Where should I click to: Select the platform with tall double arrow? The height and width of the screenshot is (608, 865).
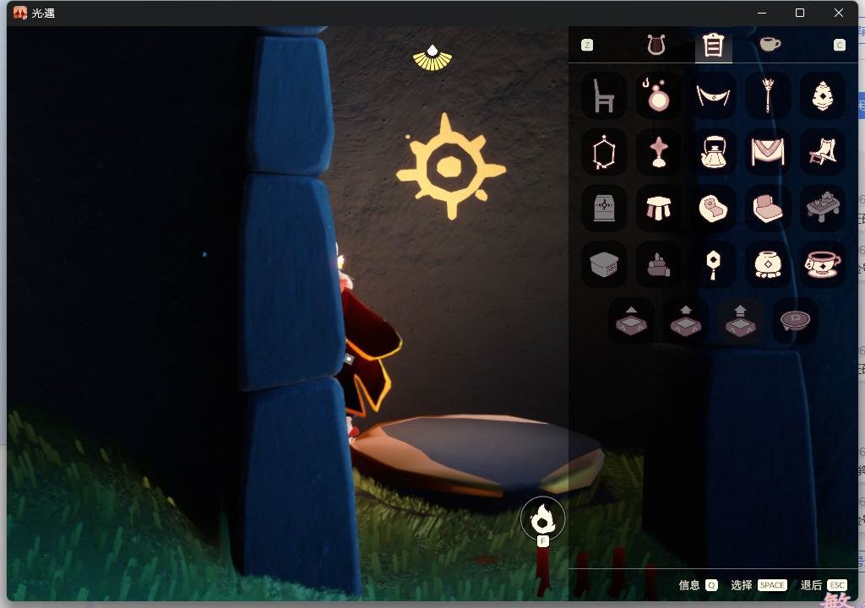(740, 321)
